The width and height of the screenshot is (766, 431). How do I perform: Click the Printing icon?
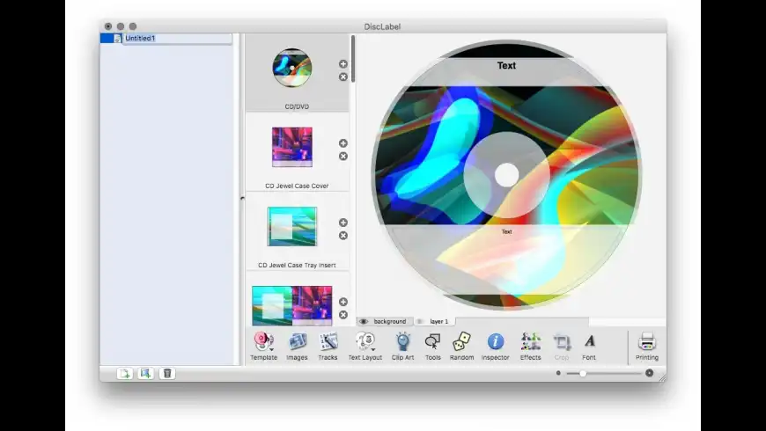click(x=647, y=341)
